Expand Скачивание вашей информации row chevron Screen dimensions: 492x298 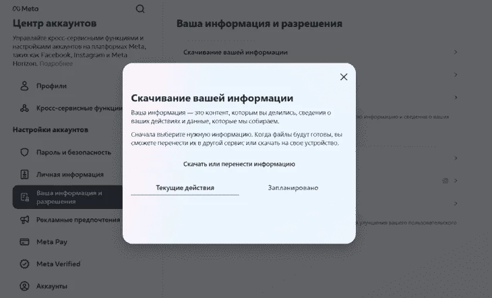(x=456, y=52)
